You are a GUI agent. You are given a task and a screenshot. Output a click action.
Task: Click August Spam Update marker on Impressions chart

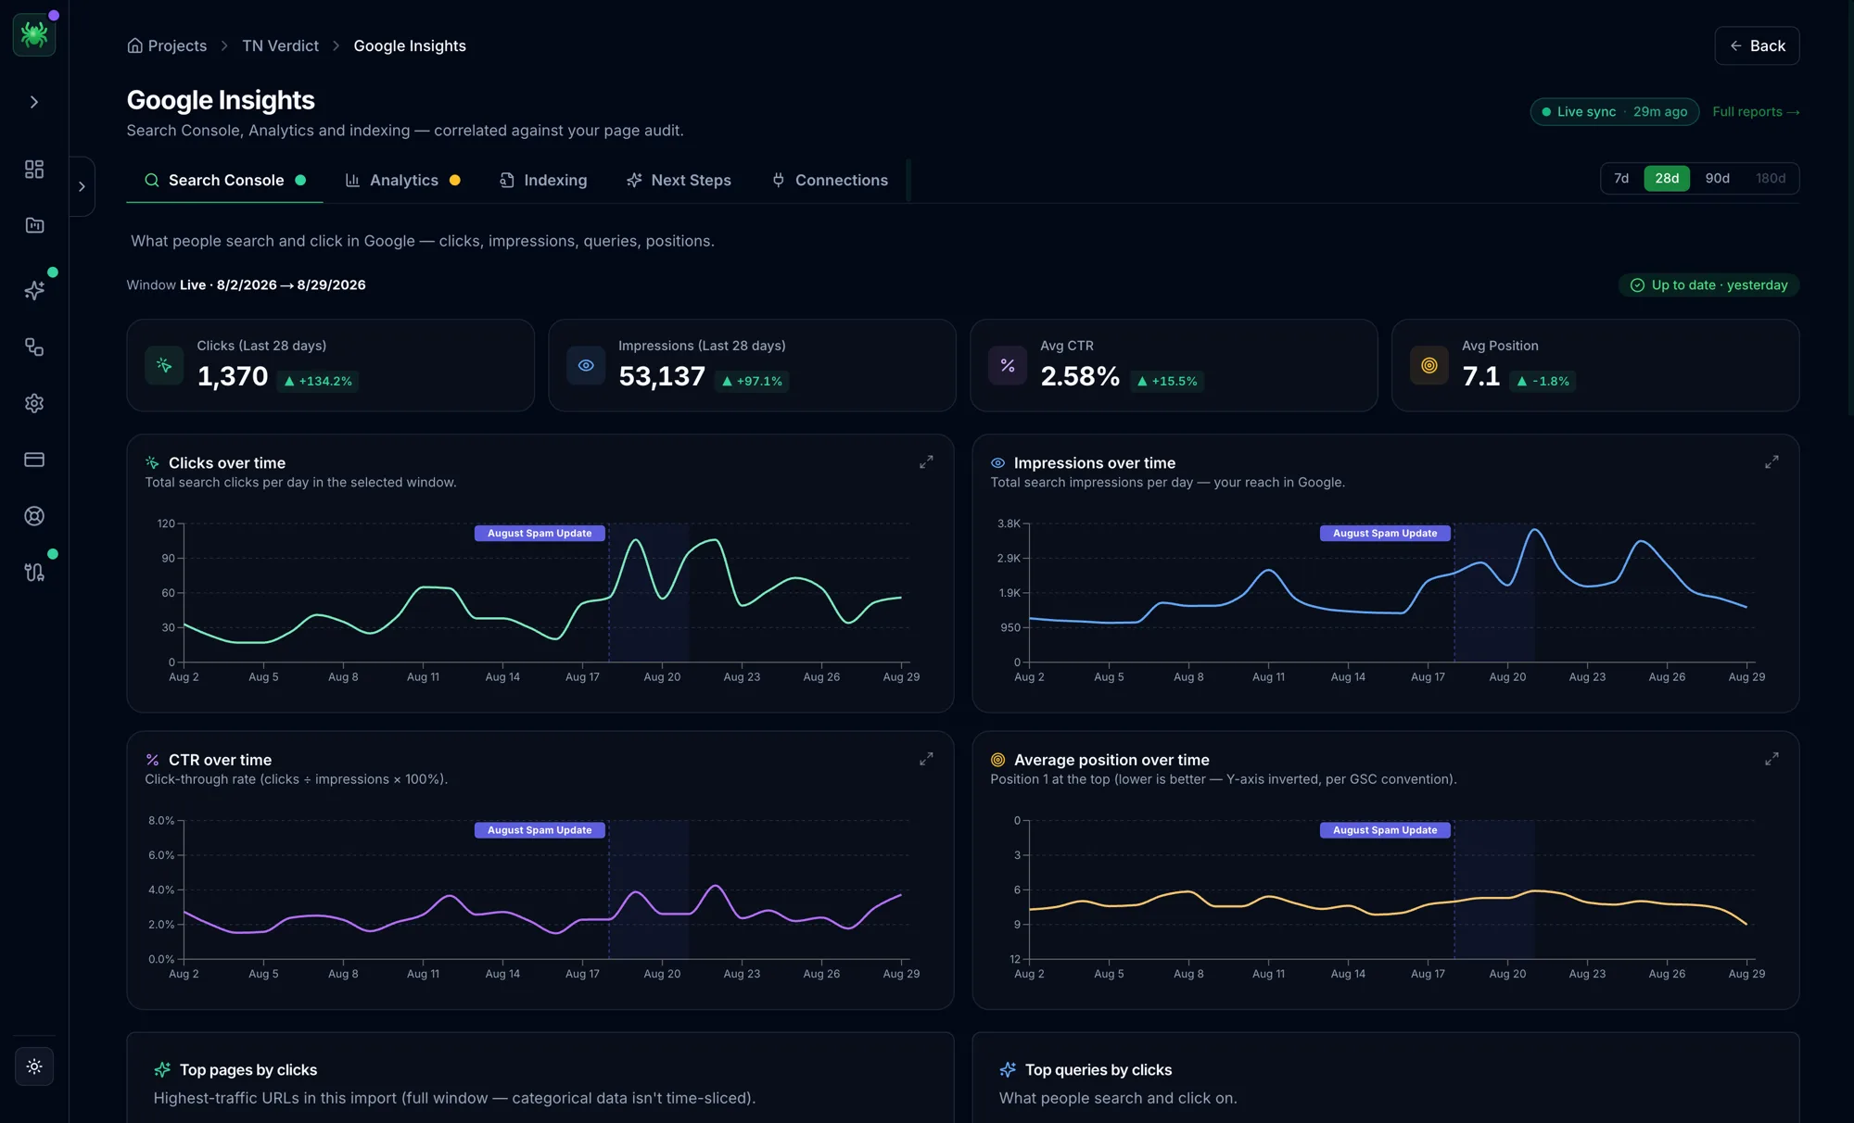(x=1385, y=533)
